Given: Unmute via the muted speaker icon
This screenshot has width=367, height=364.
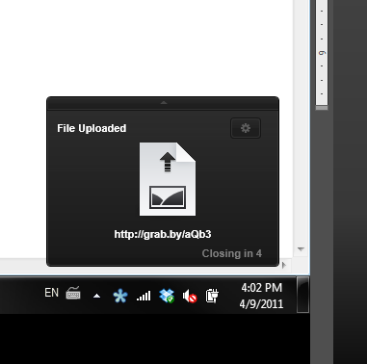Looking at the screenshot, I should (x=190, y=296).
